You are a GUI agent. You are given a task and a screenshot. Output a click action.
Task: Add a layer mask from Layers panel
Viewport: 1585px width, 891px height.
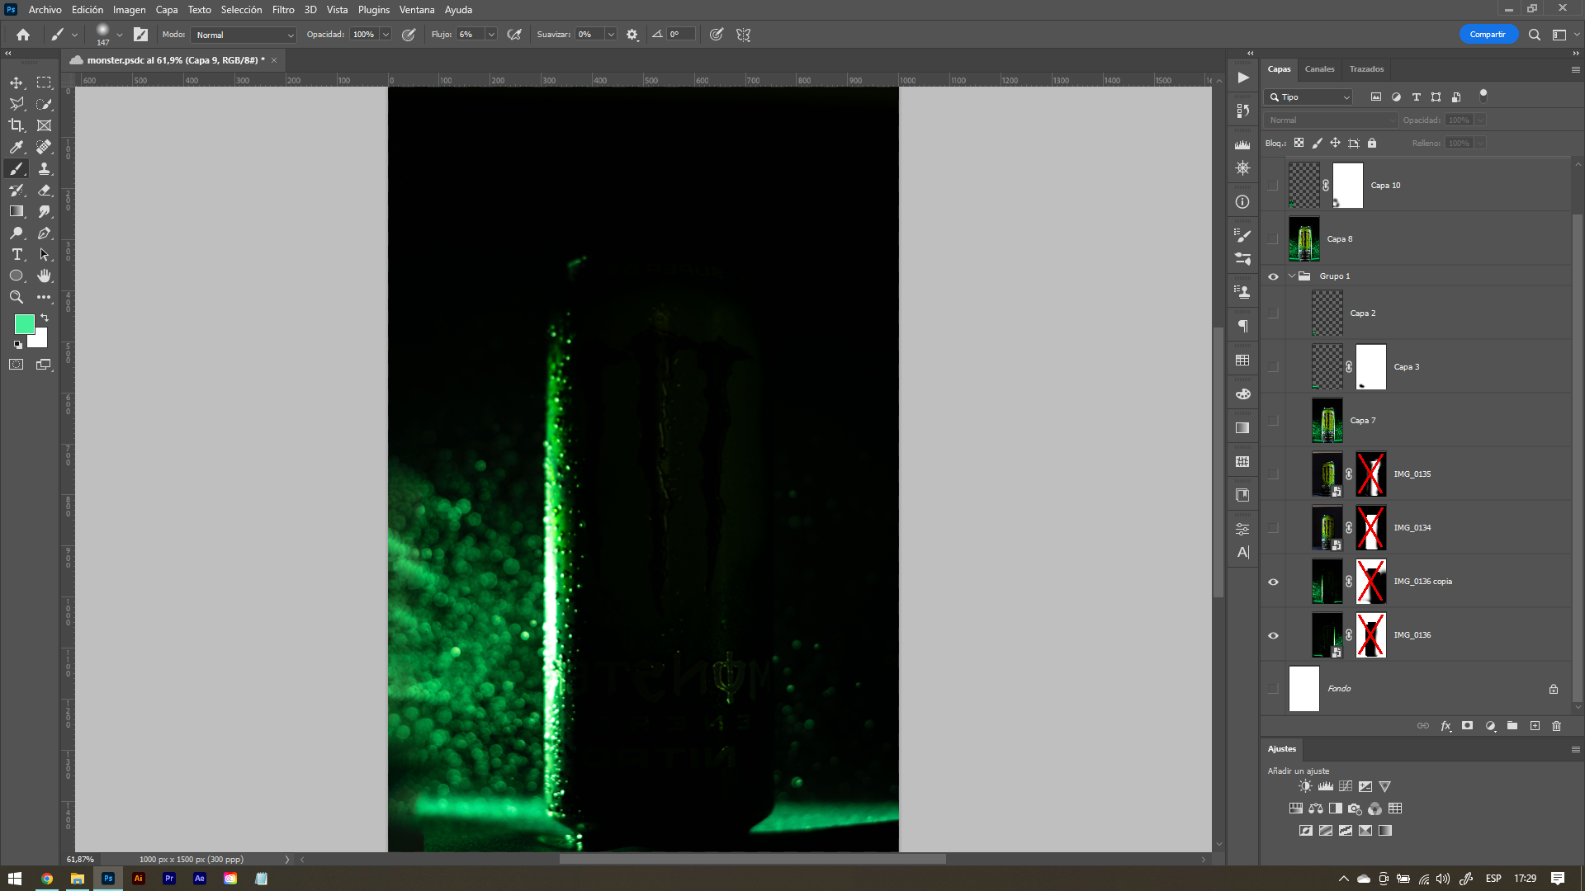(1467, 726)
